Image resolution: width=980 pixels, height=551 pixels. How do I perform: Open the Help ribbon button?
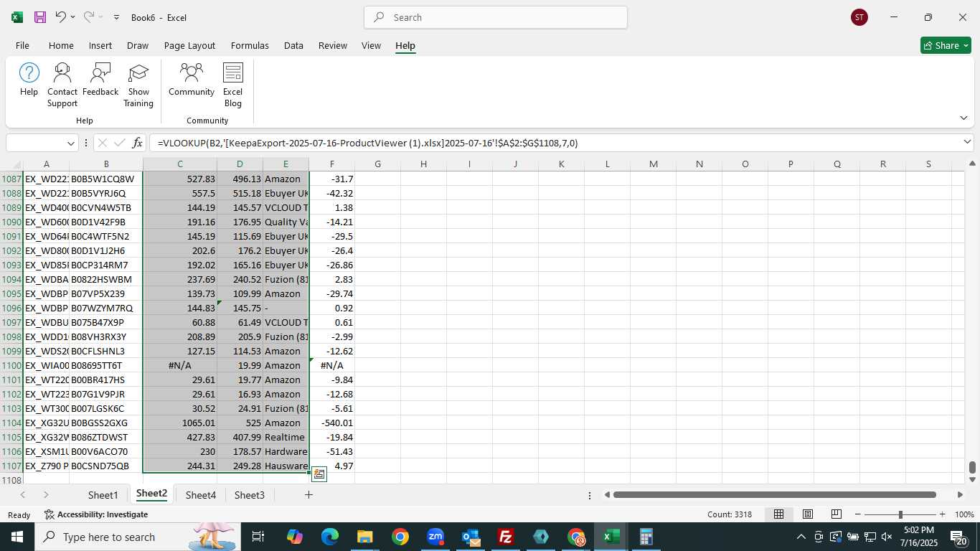[29, 80]
